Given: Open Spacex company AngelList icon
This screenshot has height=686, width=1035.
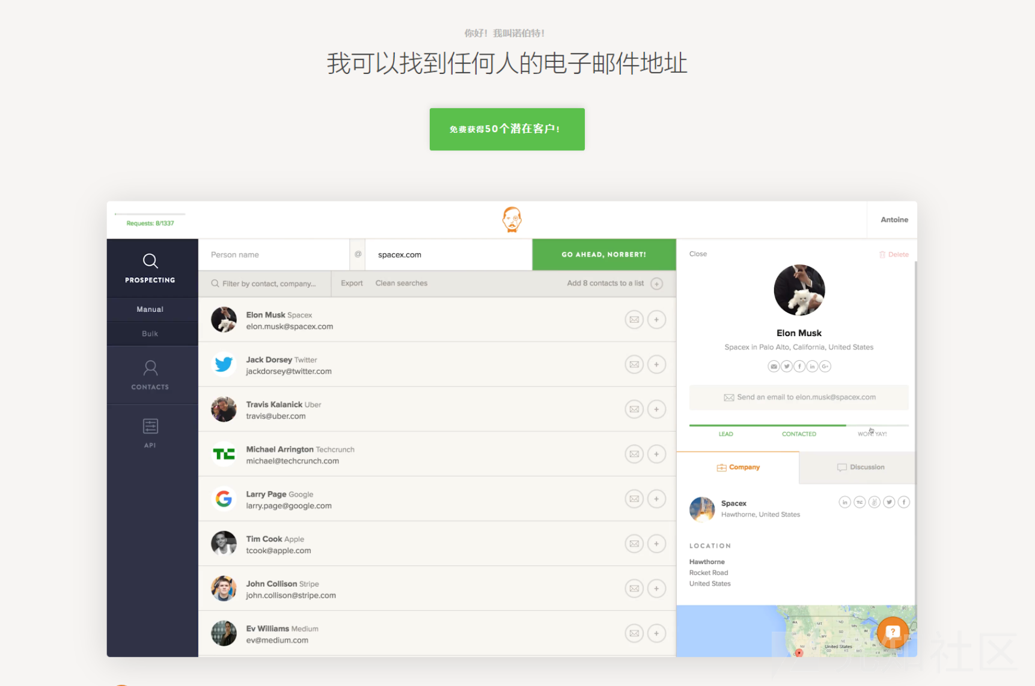Looking at the screenshot, I should [x=874, y=502].
